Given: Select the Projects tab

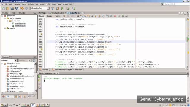Looking at the screenshot, I should pos(5,13).
